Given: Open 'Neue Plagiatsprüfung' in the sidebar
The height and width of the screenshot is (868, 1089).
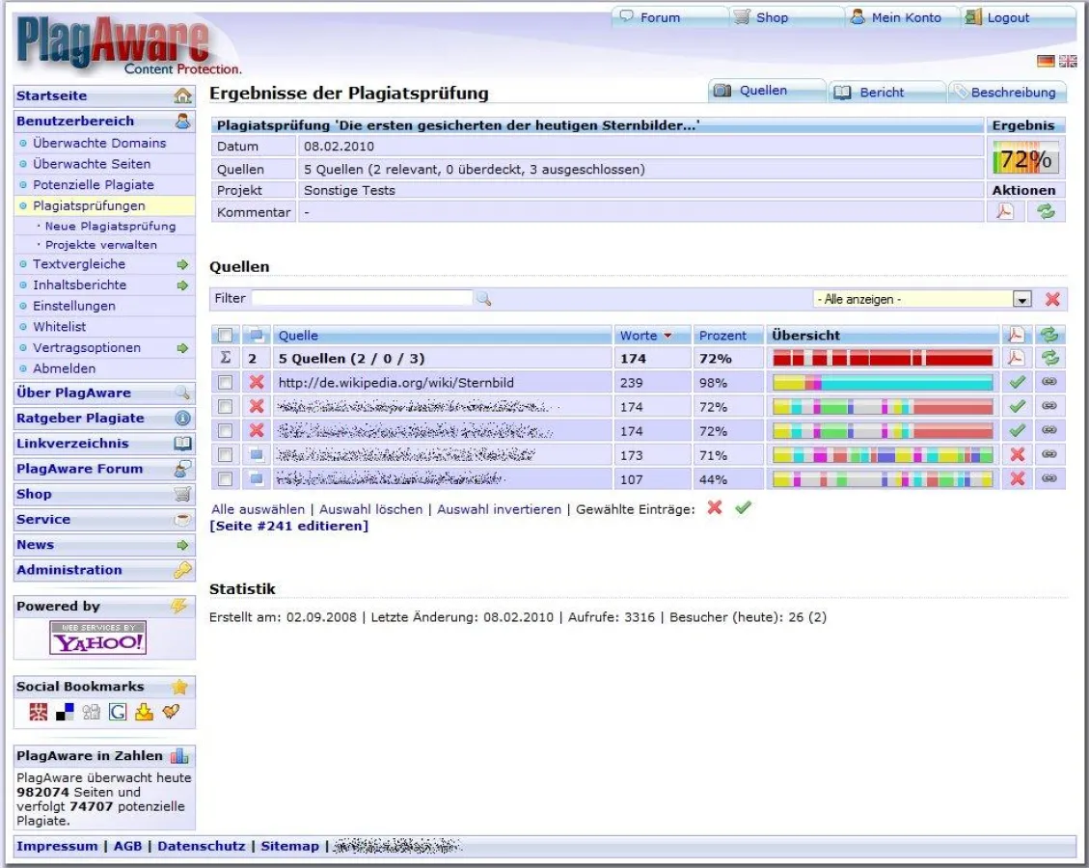Looking at the screenshot, I should 110,226.
